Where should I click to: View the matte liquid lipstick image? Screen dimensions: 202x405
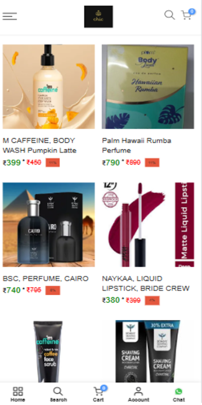[148, 225]
